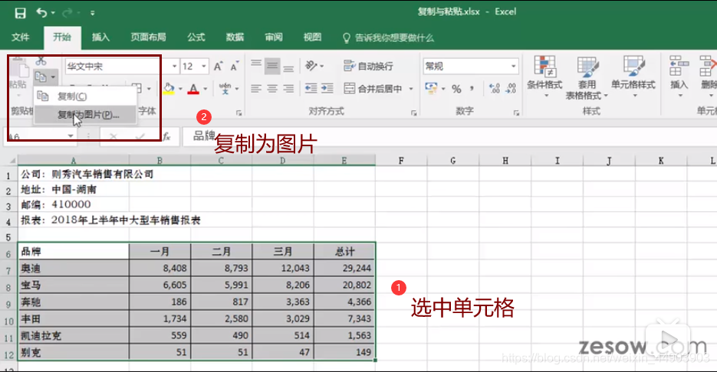Viewport: 717px width, 372px height.
Task: Switch to the 视图 tab
Action: (x=312, y=38)
